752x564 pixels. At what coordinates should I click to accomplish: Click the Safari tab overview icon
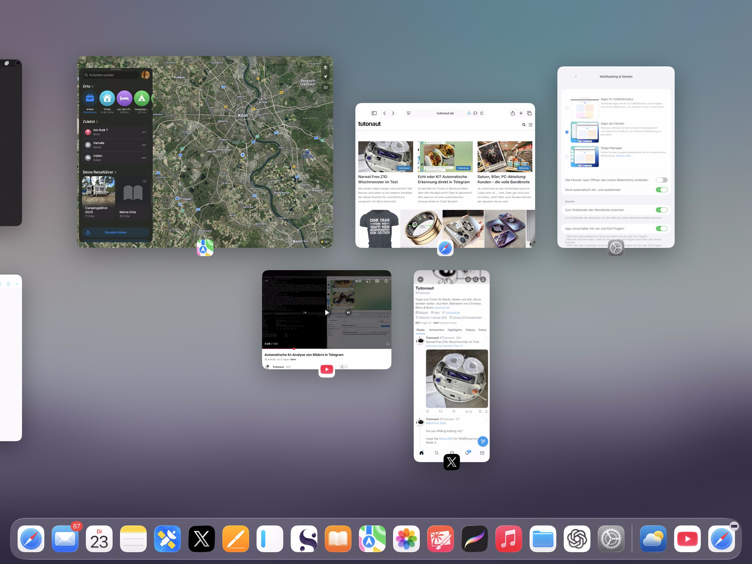tap(529, 113)
